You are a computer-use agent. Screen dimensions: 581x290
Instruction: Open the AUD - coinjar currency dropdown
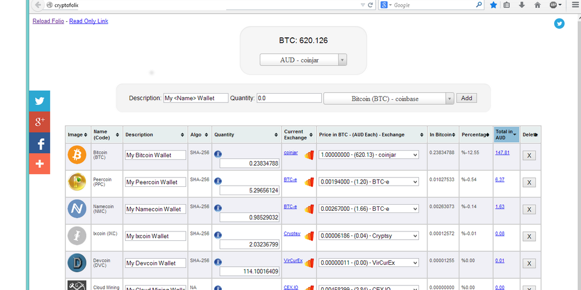tap(303, 60)
